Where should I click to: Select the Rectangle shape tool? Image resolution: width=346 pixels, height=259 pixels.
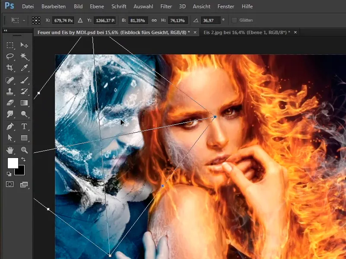(x=24, y=138)
